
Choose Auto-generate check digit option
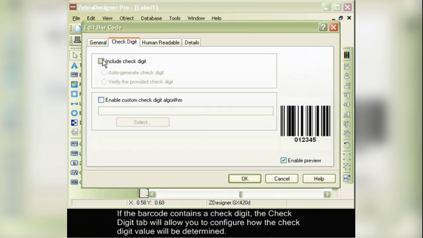(x=104, y=72)
